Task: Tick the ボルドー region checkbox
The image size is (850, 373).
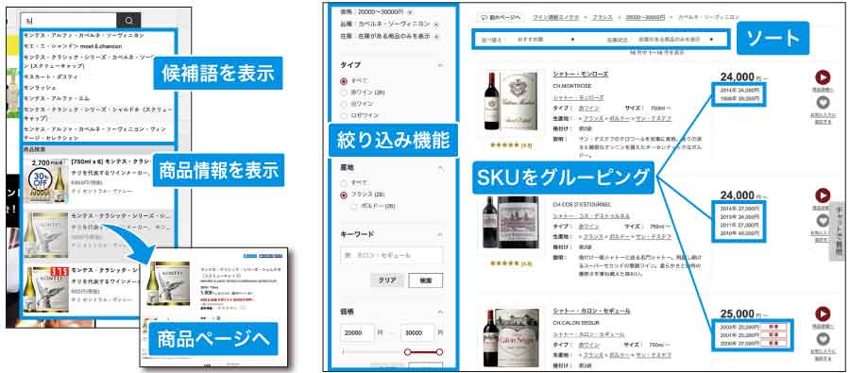Action: [x=354, y=206]
